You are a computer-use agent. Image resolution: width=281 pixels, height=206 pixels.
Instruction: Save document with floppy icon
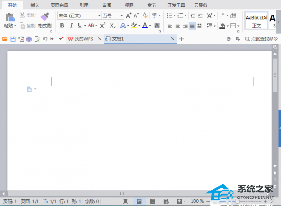13,39
